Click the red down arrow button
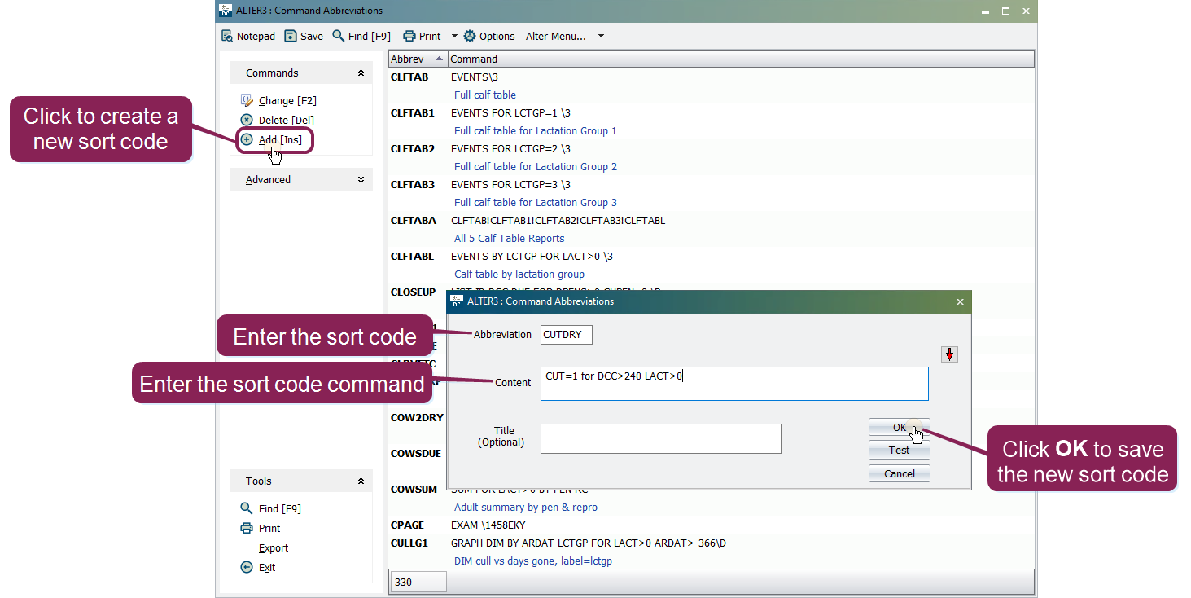The height and width of the screenshot is (598, 1191). [949, 354]
